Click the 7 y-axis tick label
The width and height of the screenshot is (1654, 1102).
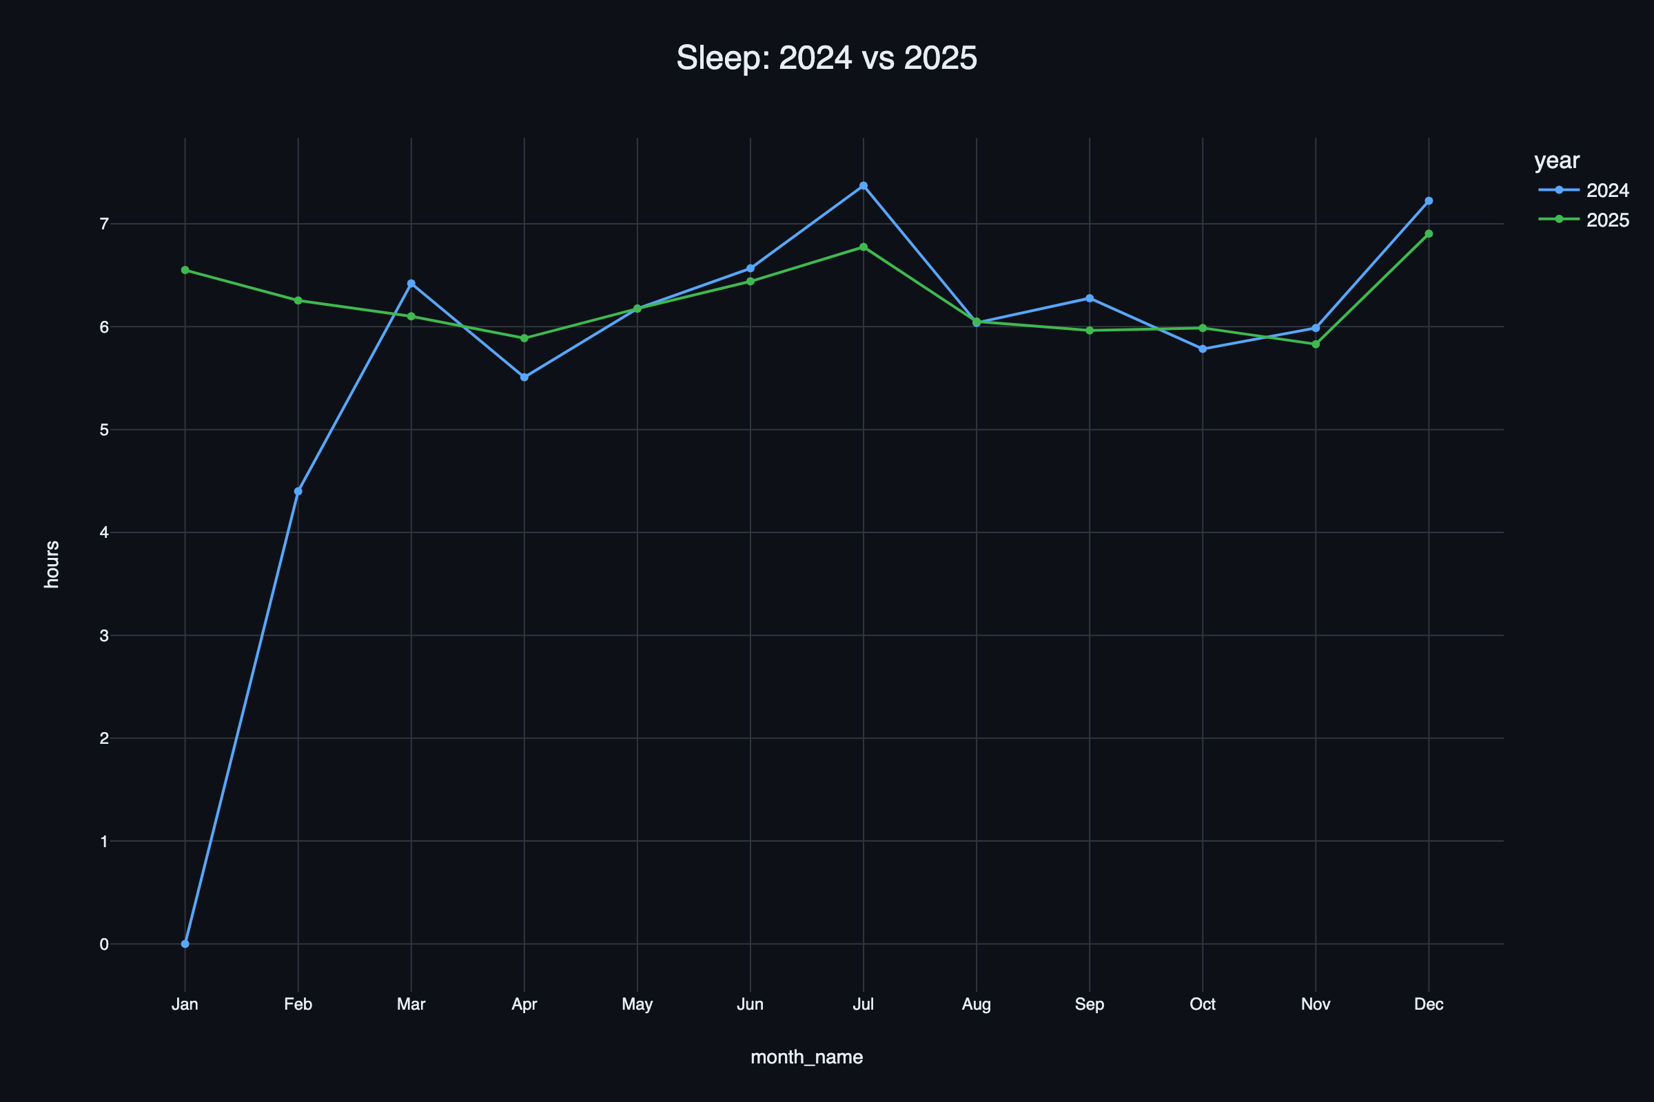[104, 225]
